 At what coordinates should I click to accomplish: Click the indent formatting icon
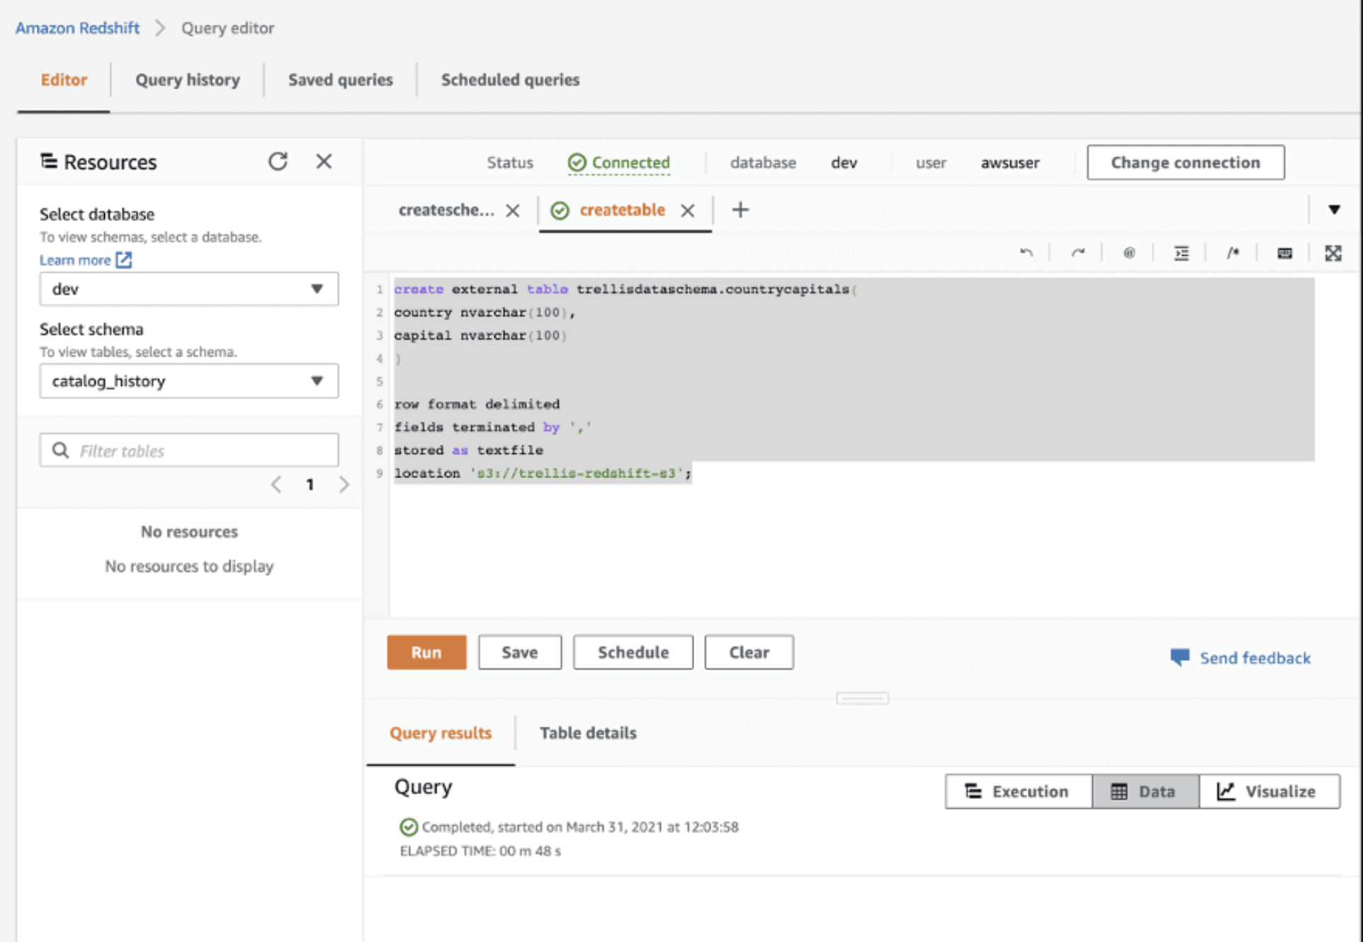point(1181,253)
